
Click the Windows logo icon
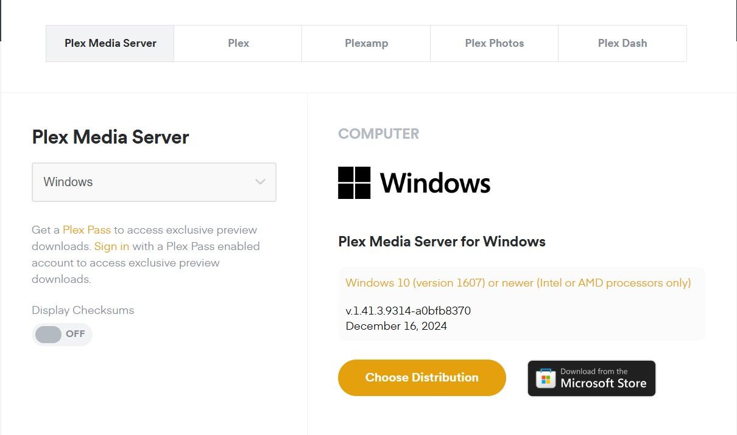coord(354,183)
